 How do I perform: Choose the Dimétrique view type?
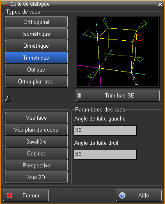[36, 46]
